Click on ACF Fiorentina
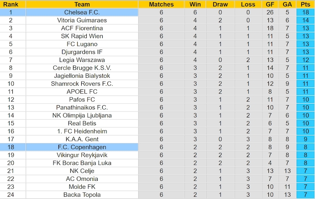Viewport: 315px width, 199px height. (x=82, y=28)
